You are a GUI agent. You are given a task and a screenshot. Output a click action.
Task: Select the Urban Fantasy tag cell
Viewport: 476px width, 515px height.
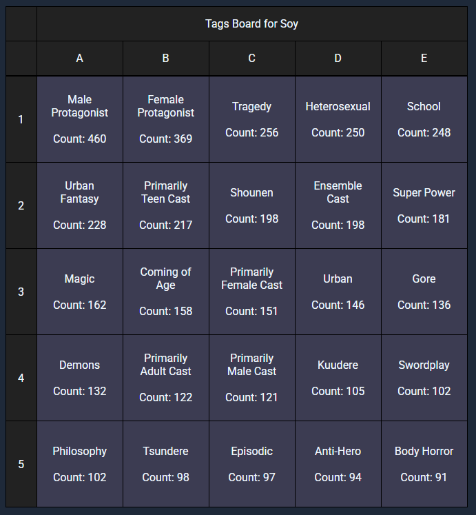pyautogui.click(x=80, y=205)
